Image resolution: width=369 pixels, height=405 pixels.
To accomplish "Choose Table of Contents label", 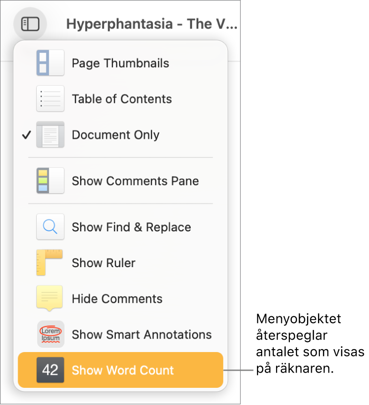I will (x=122, y=99).
